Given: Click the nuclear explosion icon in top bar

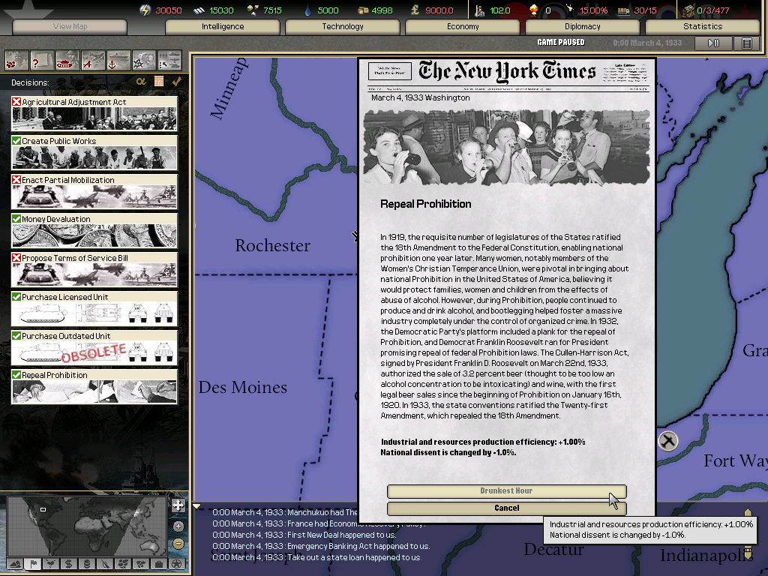Looking at the screenshot, I should coord(533,10).
